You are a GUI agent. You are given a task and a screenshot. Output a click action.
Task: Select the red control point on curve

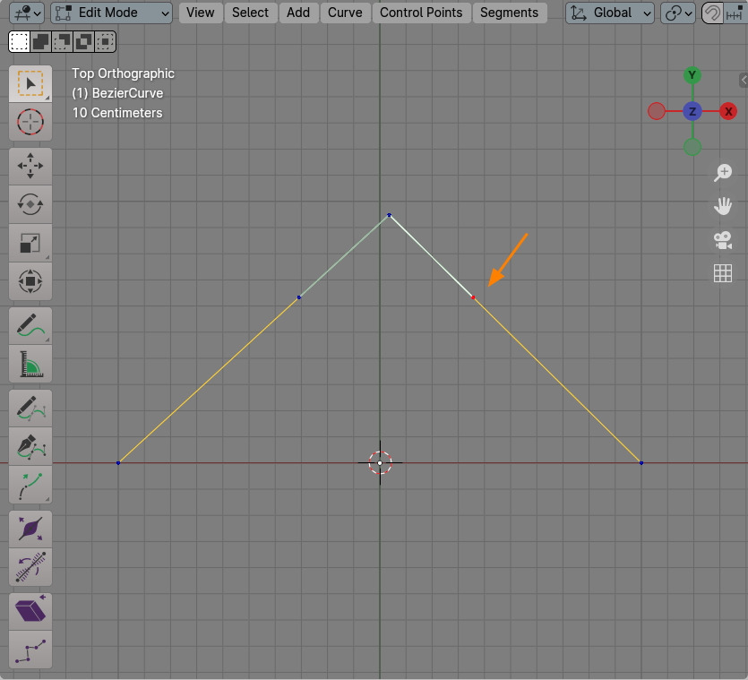pos(473,297)
